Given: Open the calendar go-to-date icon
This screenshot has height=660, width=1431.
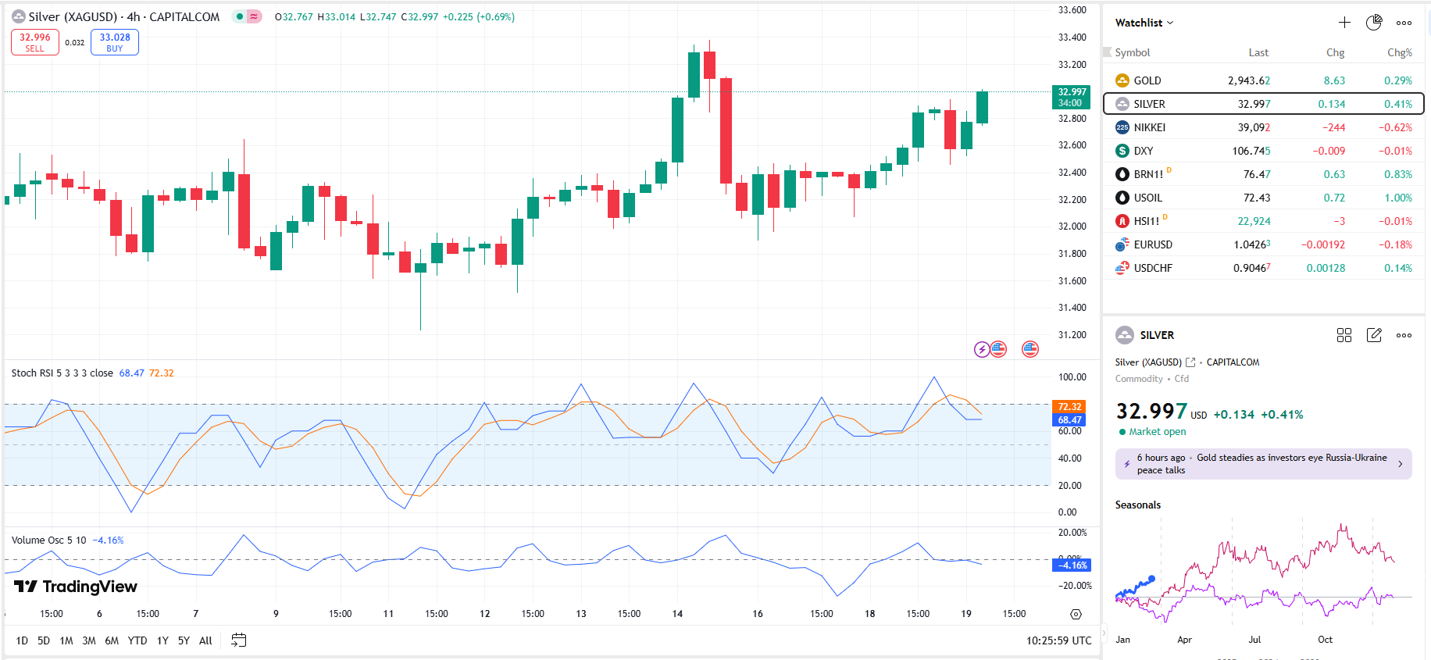Looking at the screenshot, I should pyautogui.click(x=239, y=640).
